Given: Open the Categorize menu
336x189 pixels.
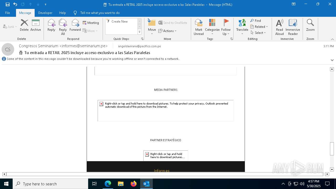Looking at the screenshot, I should tap(212, 27).
